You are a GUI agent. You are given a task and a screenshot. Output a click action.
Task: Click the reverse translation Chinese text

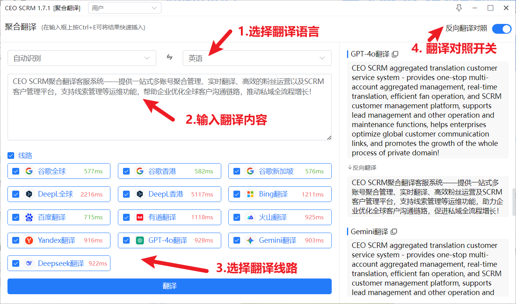[x=428, y=197]
